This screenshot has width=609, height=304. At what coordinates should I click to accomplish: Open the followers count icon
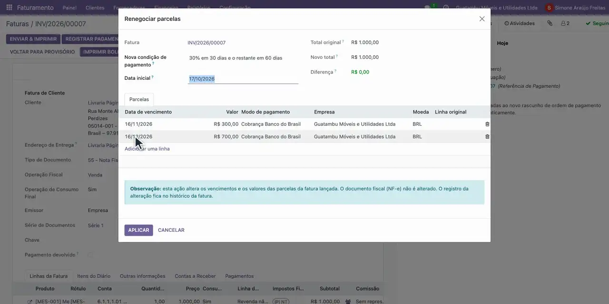click(565, 23)
